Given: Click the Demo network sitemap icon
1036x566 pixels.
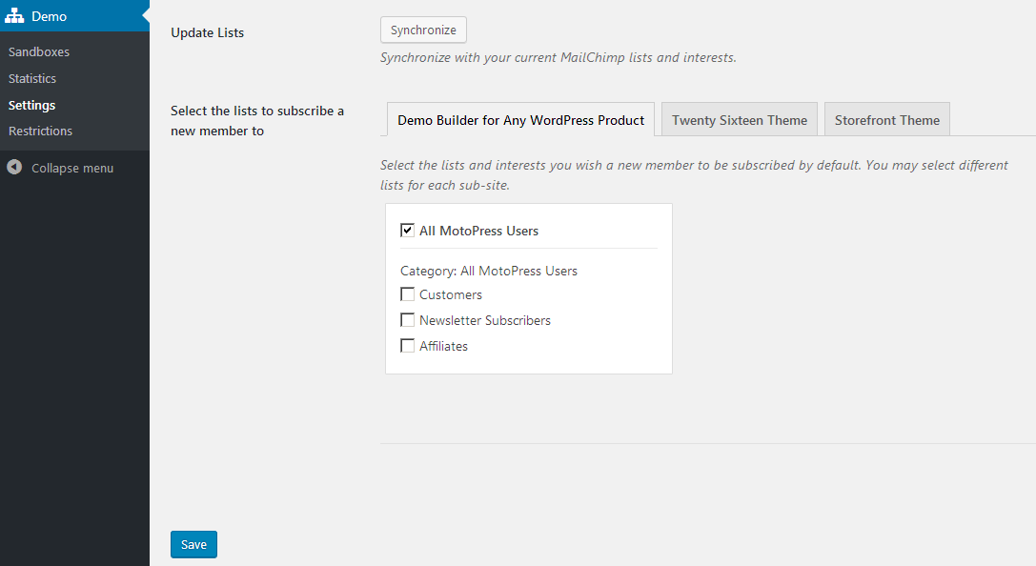Looking at the screenshot, I should 14,16.
